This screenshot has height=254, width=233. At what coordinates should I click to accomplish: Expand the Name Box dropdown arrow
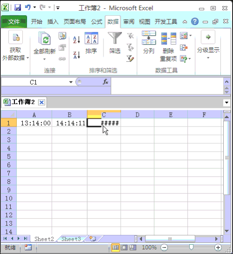(x=71, y=82)
